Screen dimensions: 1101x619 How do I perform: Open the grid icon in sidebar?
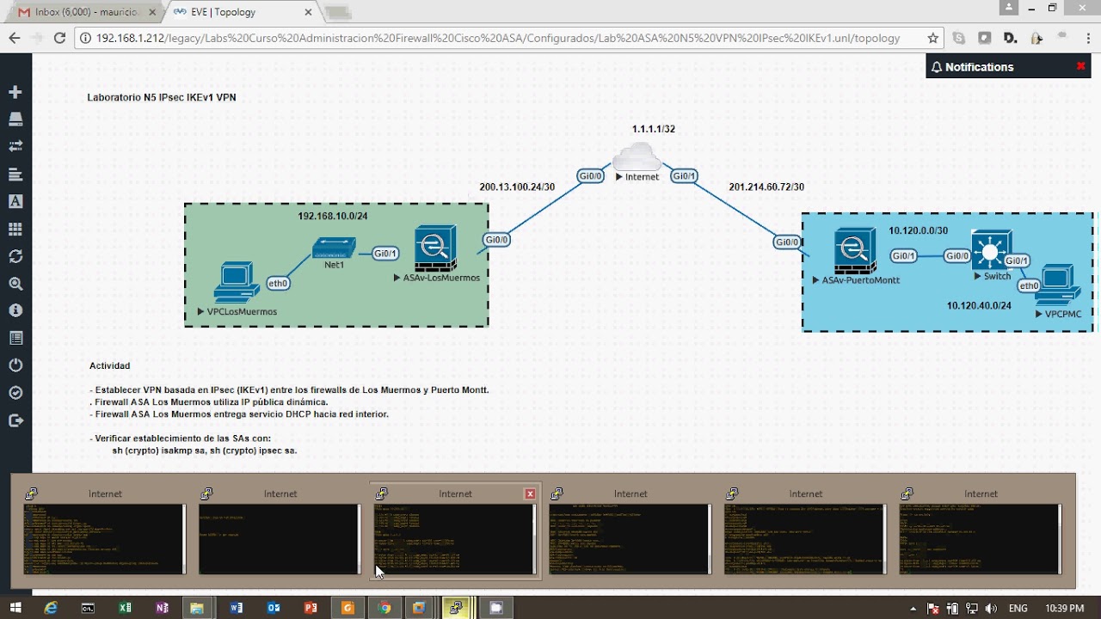point(15,229)
